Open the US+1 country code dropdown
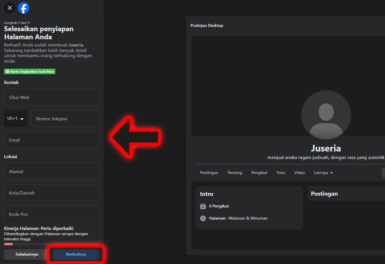This screenshot has height=264, width=385. click(16, 119)
